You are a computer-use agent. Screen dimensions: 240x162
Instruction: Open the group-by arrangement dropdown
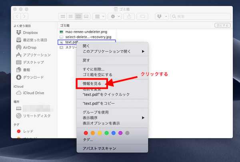click(x=99, y=16)
